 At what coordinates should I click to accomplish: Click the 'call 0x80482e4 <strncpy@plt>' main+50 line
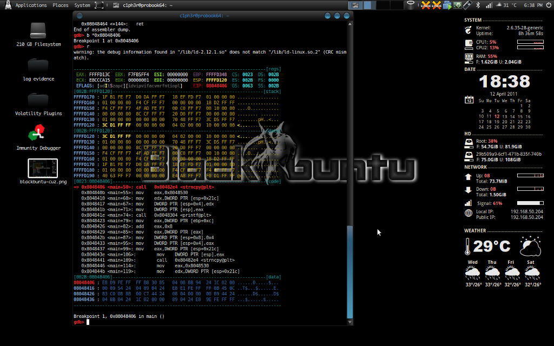(144, 187)
